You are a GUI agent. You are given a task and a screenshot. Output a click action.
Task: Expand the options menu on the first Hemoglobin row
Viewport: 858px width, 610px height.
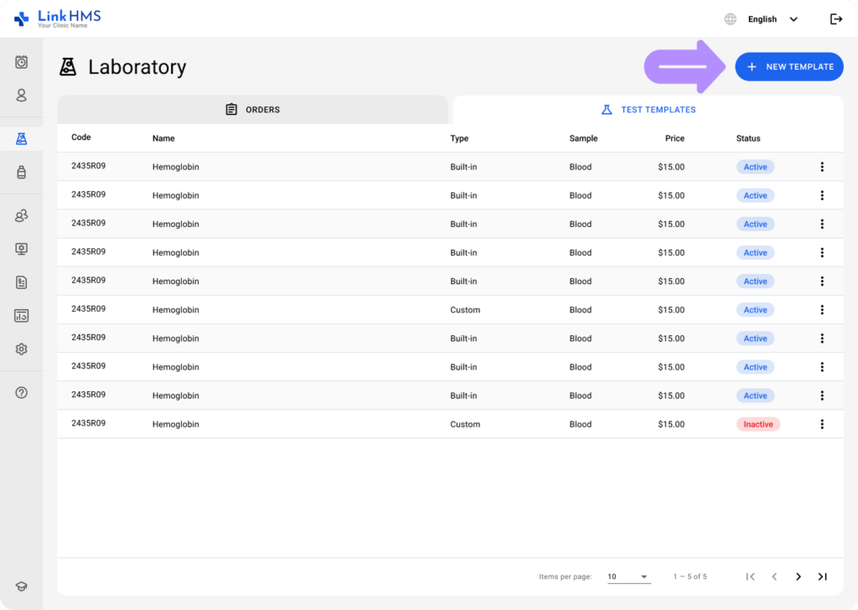click(x=822, y=167)
